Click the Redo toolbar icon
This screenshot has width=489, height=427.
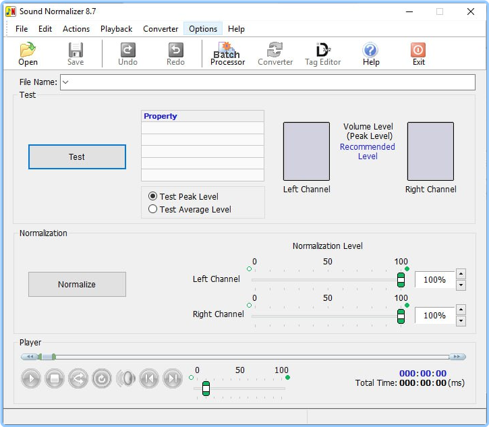[x=175, y=54]
